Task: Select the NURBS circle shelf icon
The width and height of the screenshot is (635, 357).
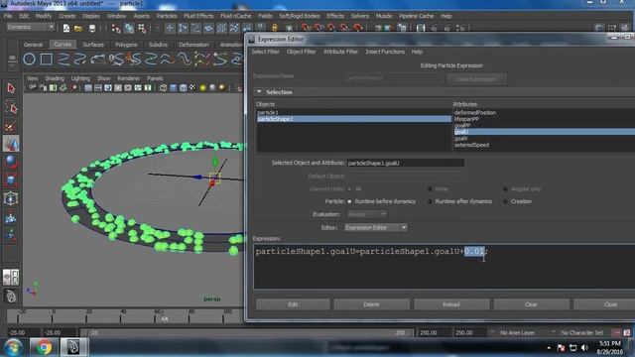Action: click(x=29, y=59)
